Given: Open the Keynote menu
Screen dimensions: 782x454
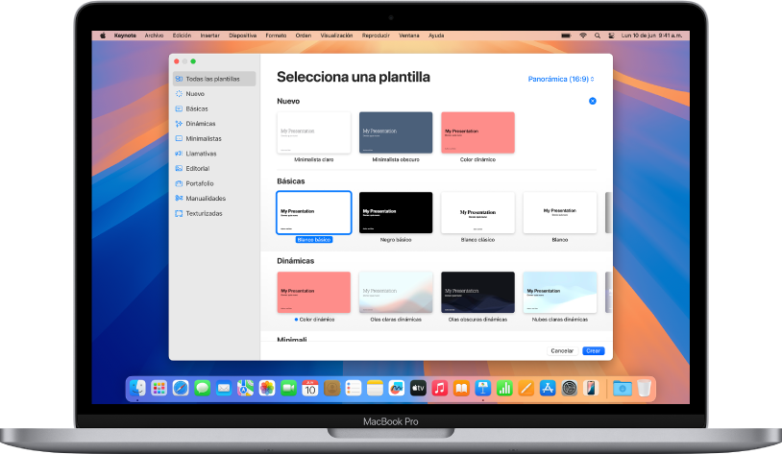Looking at the screenshot, I should (x=125, y=36).
